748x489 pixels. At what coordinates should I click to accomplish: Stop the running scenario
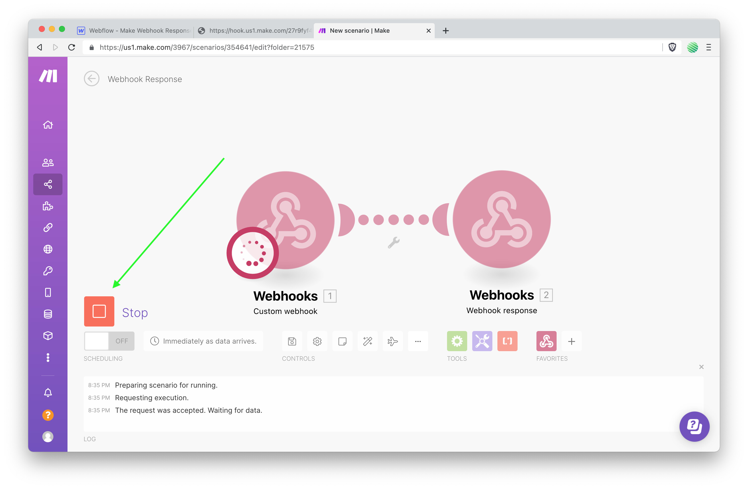point(99,311)
